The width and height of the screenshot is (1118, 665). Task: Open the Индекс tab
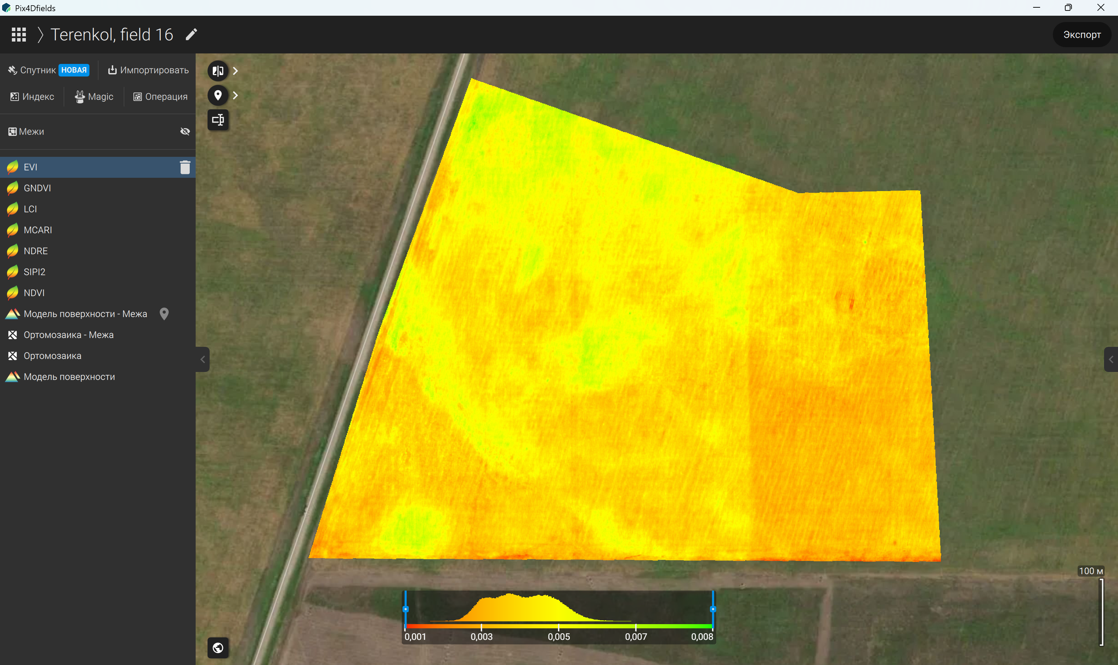point(32,97)
